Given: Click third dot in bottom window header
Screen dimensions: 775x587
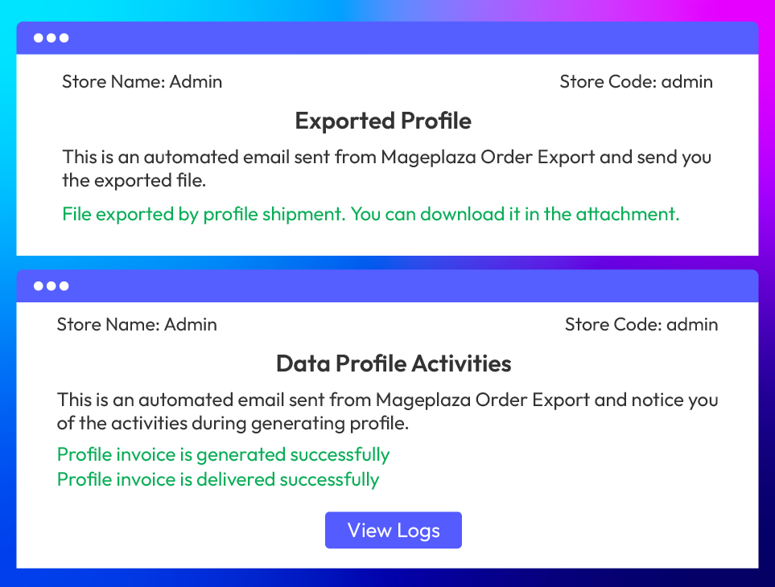Looking at the screenshot, I should pos(64,285).
